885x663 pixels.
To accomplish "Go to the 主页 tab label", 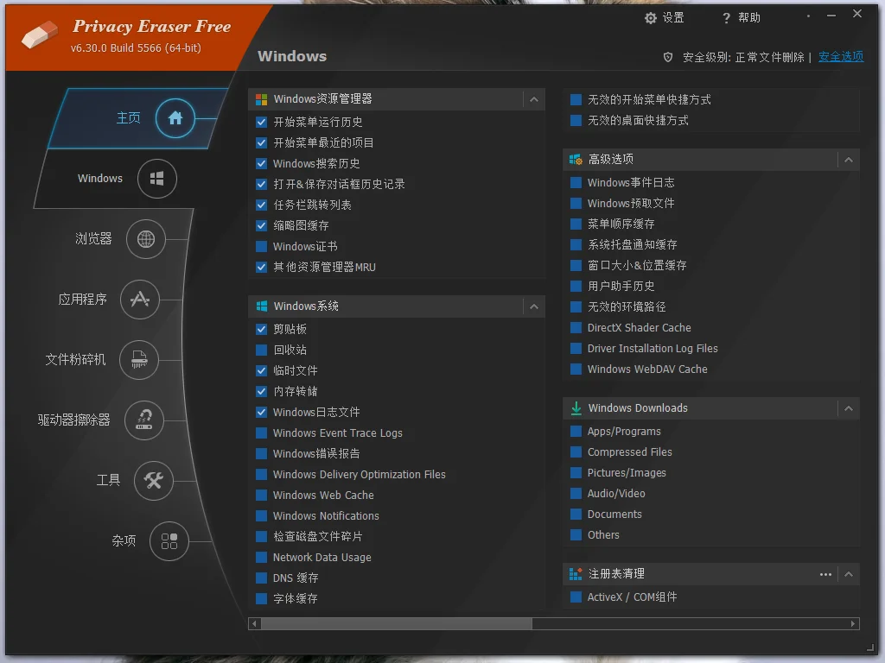I will point(128,117).
